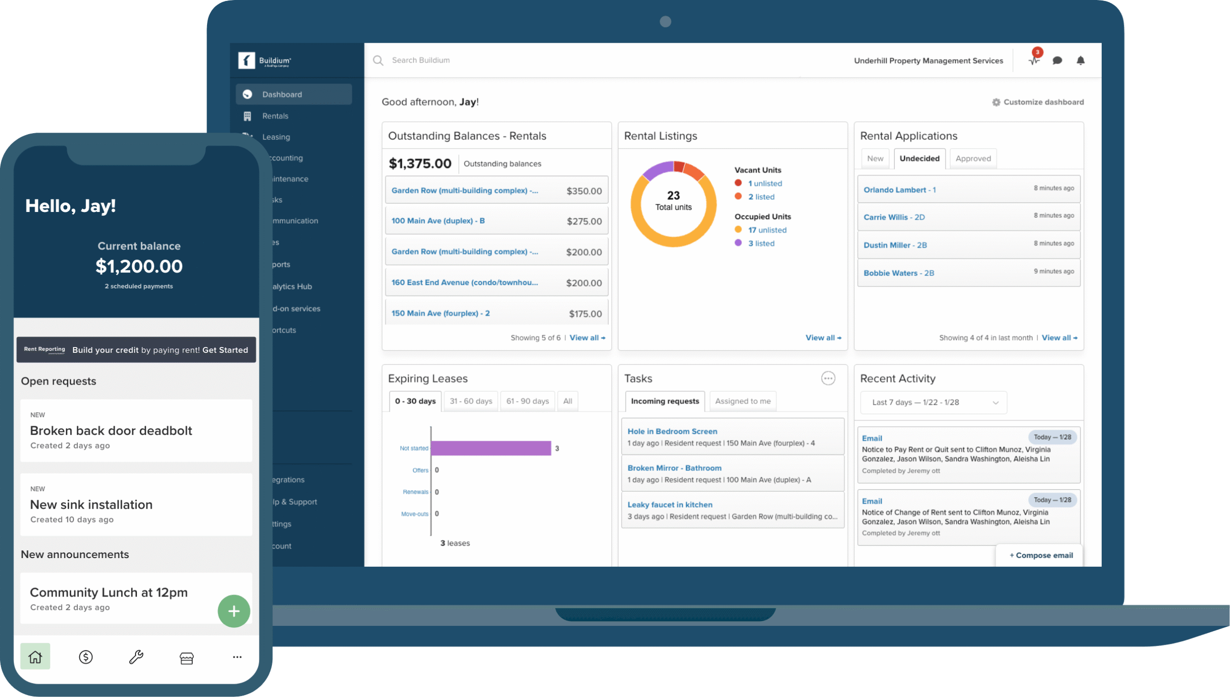Image resolution: width=1230 pixels, height=697 pixels.
Task: Click Compose email button
Action: pos(1041,555)
